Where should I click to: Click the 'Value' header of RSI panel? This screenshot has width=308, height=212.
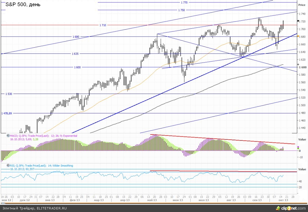click(302, 169)
